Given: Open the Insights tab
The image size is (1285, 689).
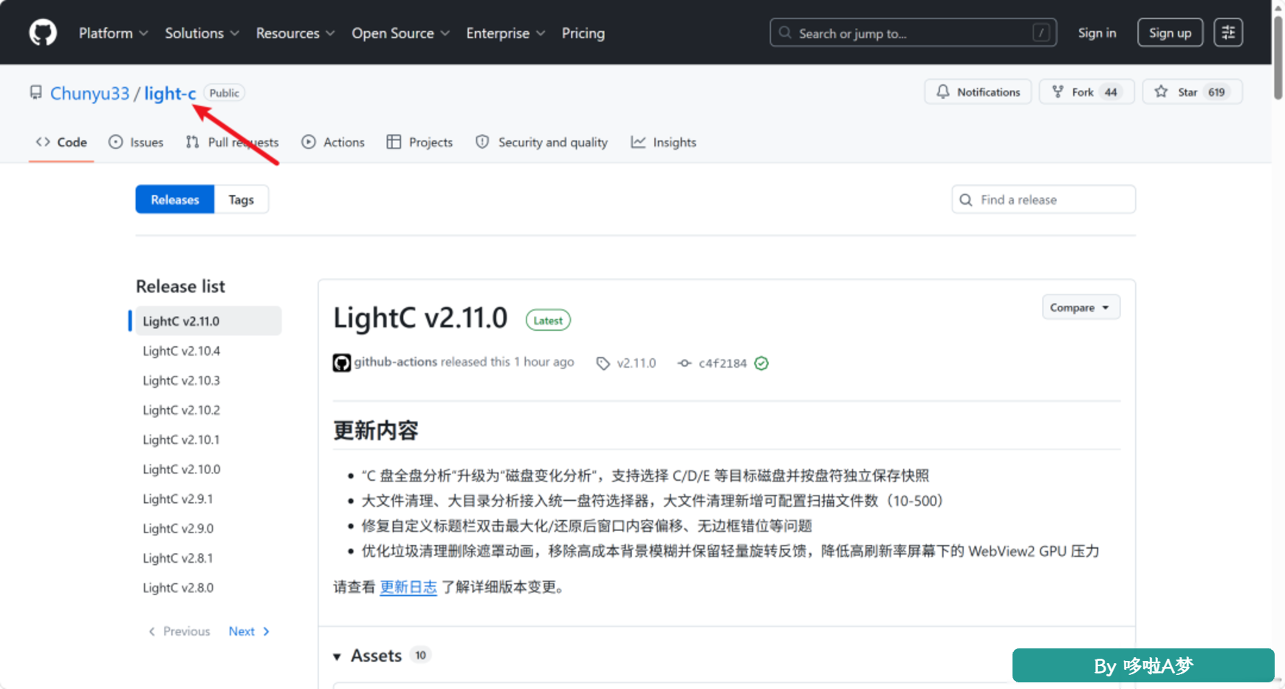Looking at the screenshot, I should point(663,142).
